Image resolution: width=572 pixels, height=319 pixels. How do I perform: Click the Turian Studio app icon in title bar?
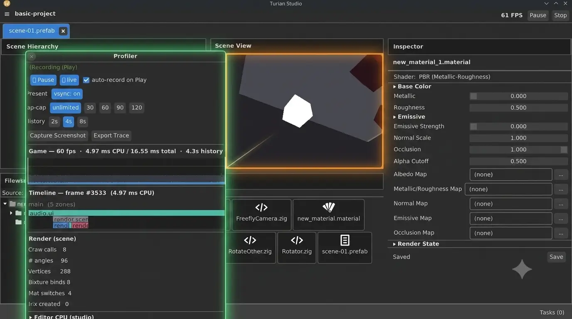[6, 3]
